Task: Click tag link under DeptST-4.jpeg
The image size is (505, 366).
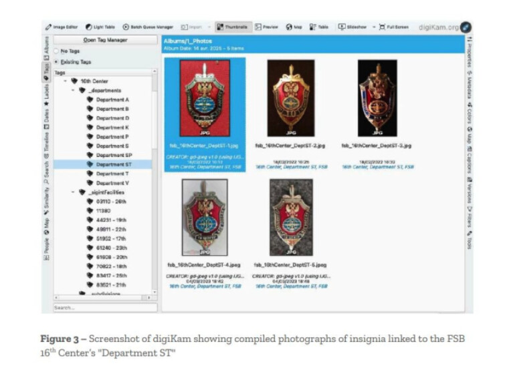Action: click(x=205, y=286)
